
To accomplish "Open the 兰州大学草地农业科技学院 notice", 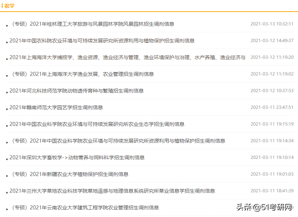I will coord(114,189).
